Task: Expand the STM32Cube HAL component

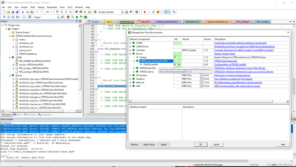Action: coord(134,68)
